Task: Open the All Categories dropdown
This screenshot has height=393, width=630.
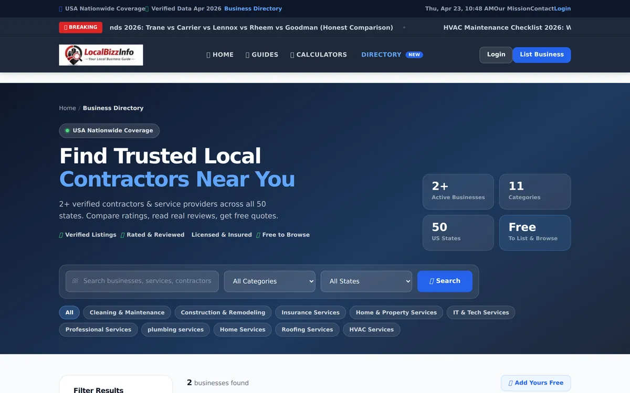Action: (x=269, y=281)
